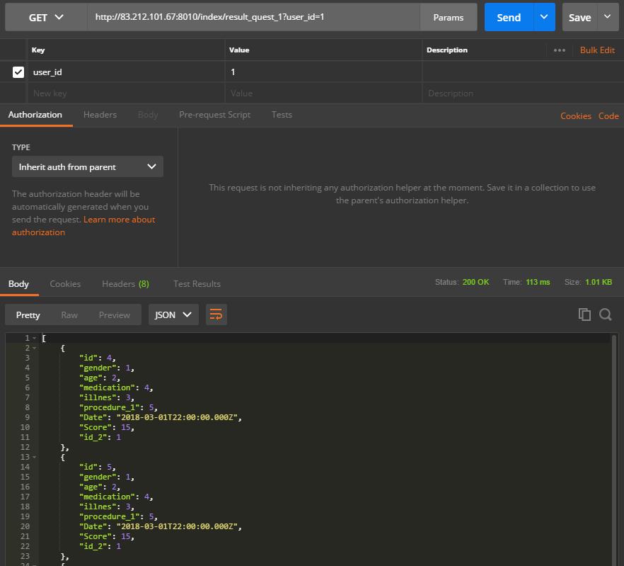Open the Pre-request Script tab
624x566 pixels.
214,115
